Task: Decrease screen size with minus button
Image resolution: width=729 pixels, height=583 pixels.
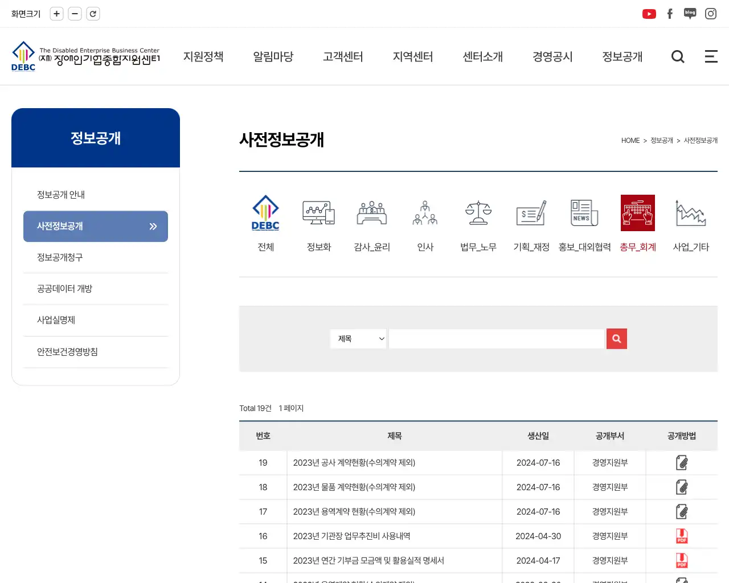Action: 75,14
